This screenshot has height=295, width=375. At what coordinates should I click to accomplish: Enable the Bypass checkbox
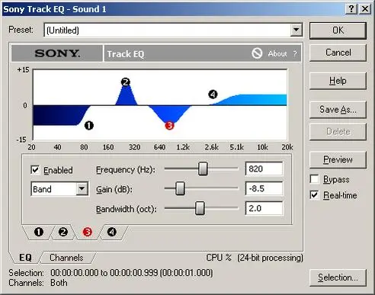[315, 179]
